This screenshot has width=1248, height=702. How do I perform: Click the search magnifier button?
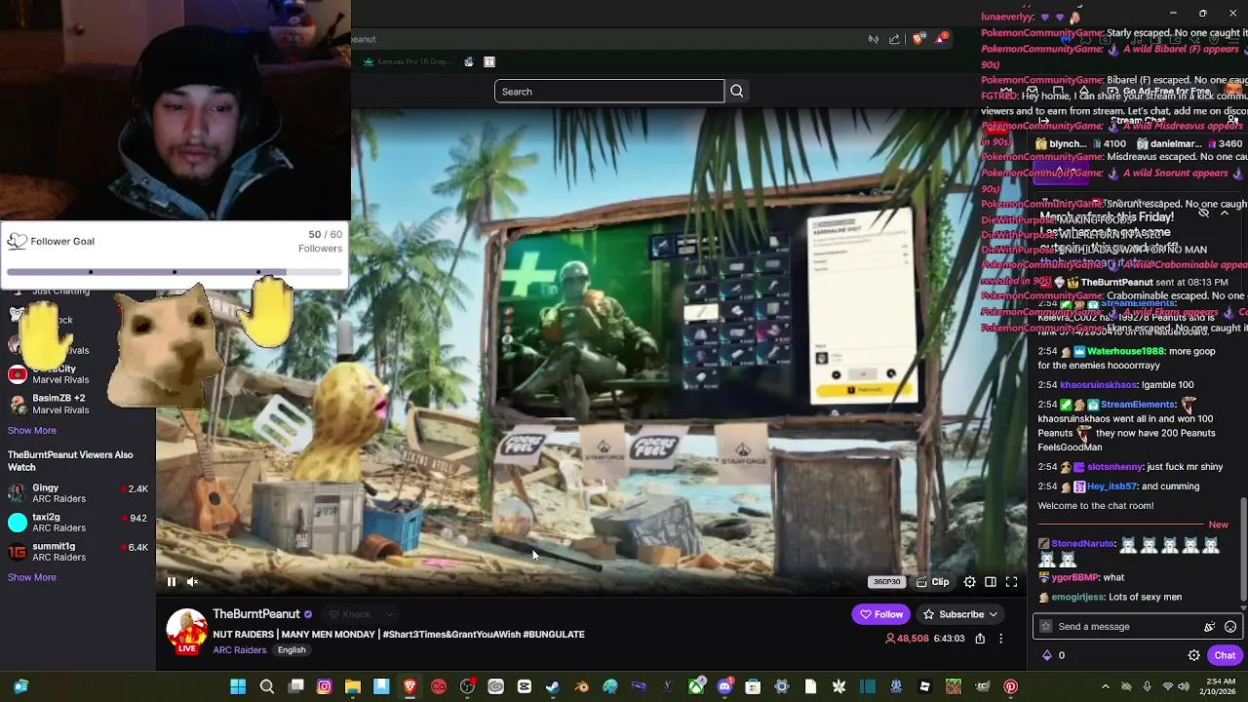737,92
